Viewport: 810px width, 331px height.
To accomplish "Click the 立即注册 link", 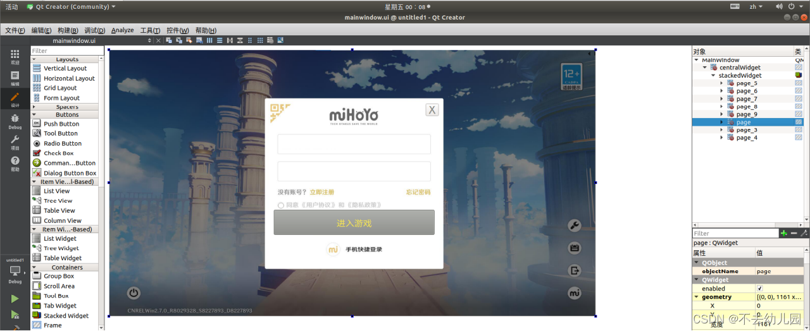I will [x=322, y=192].
